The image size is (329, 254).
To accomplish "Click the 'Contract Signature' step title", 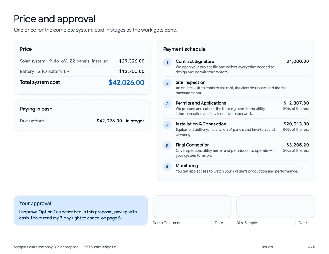I will [195, 61].
